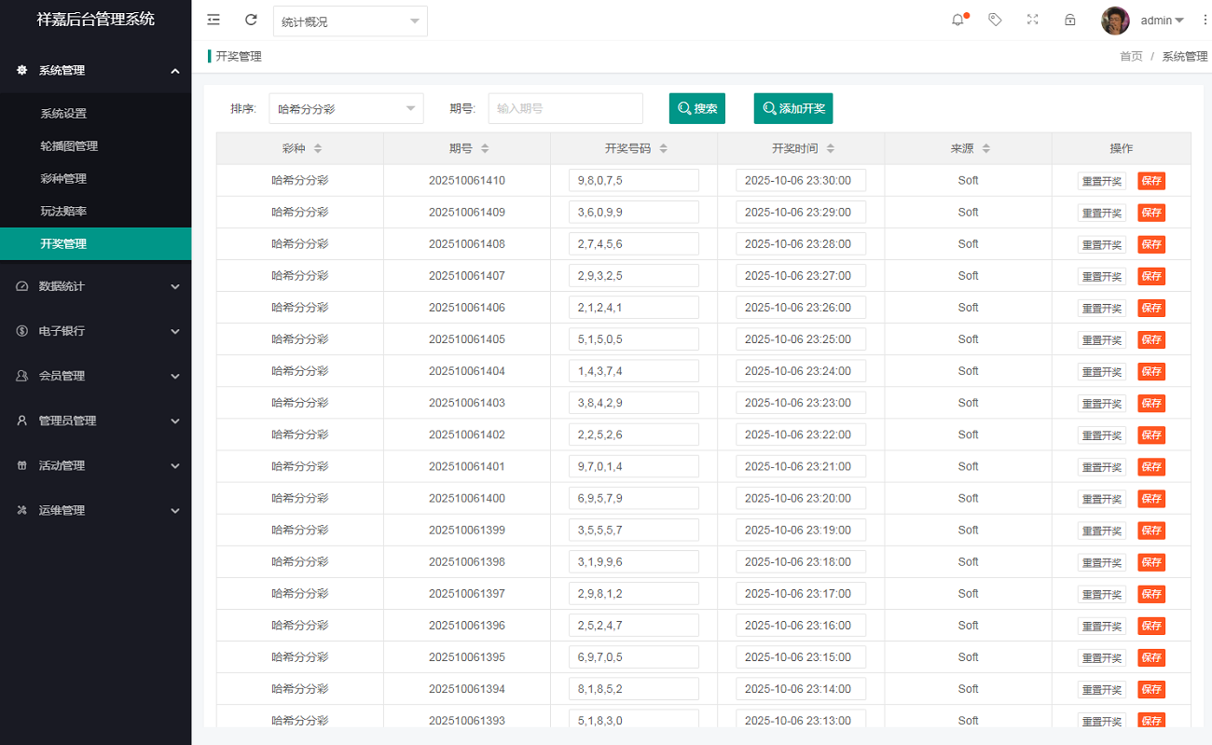Open the 哈希分分彩 lottery type dropdown
The width and height of the screenshot is (1212, 745).
(346, 108)
